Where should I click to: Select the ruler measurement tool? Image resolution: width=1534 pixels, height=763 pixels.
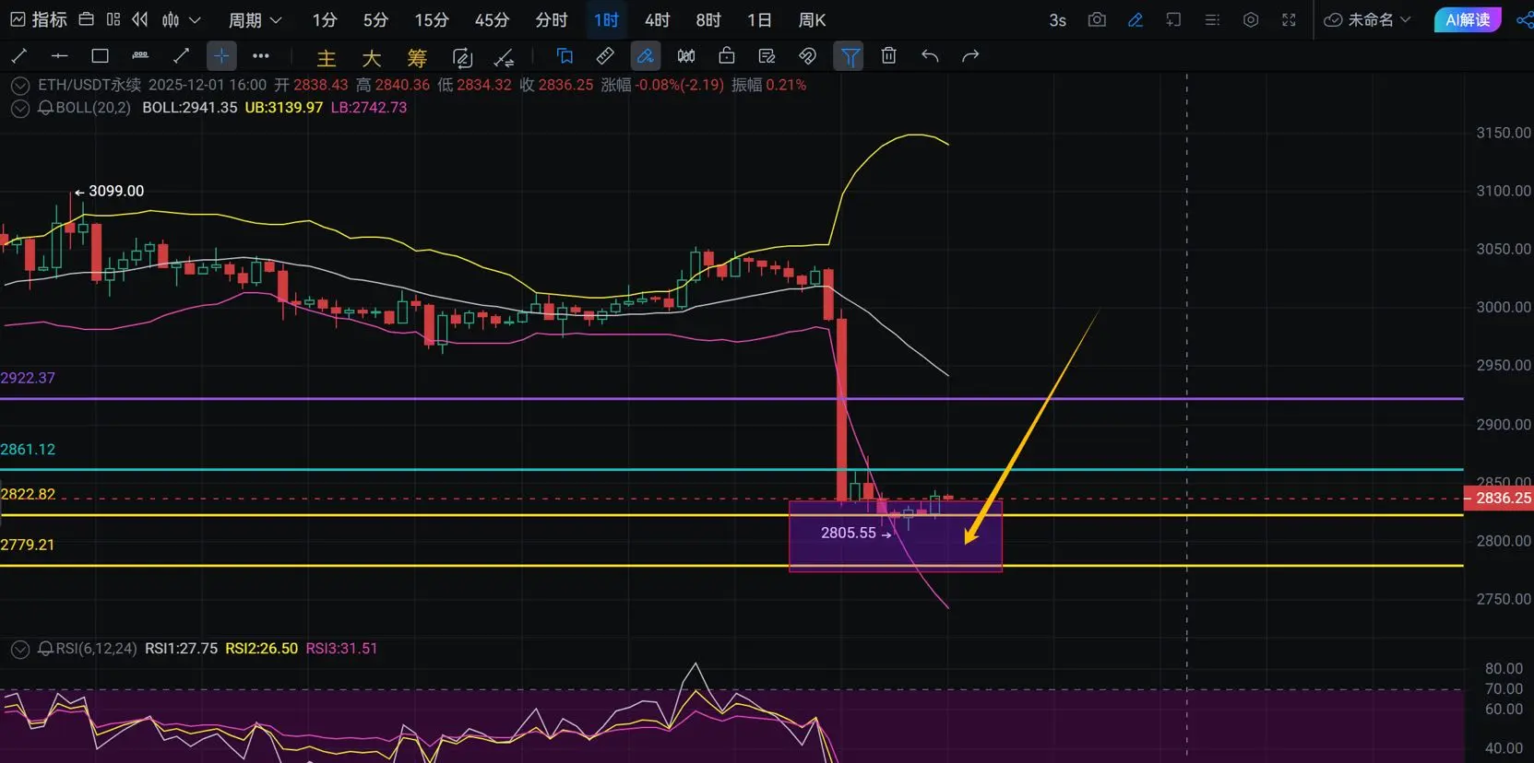(605, 56)
